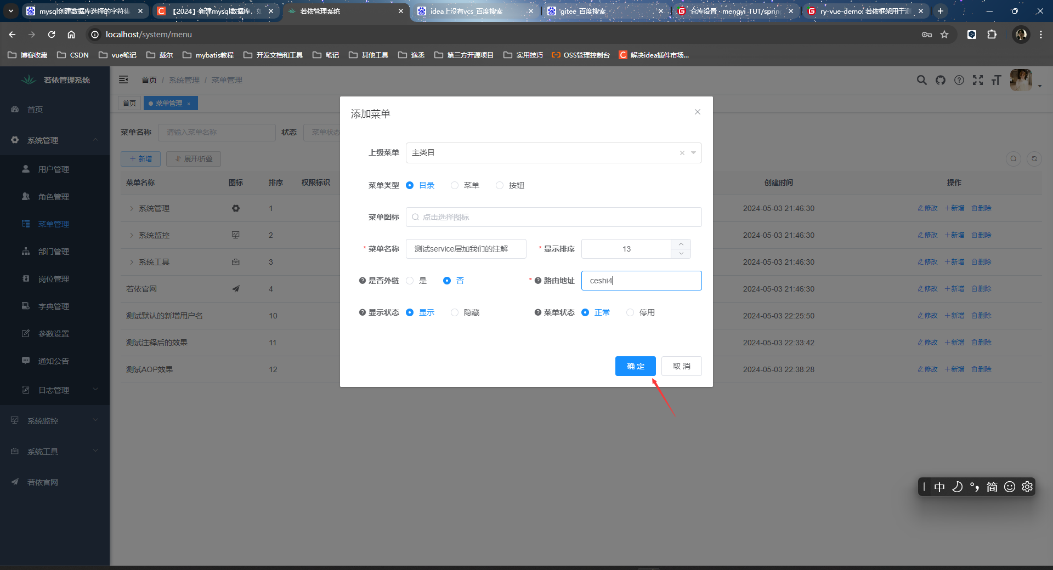The width and height of the screenshot is (1053, 570).
Task: Expand the 系统管理 table row
Action: point(132,208)
